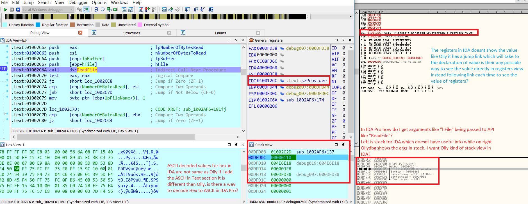Click the Run to cursor icon
The width and height of the screenshot is (528, 204).
click(116, 10)
